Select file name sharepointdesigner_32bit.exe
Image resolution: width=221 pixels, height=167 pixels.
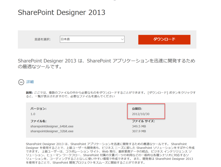coord(52,131)
